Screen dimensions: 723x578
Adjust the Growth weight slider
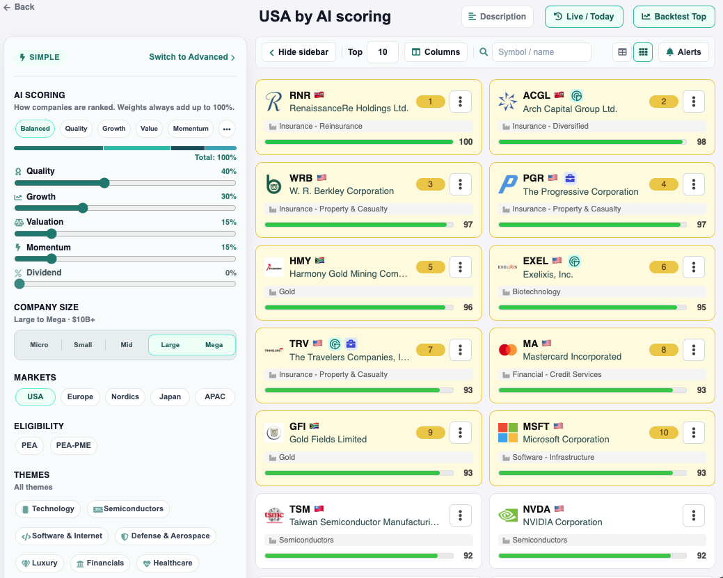[x=125, y=209]
